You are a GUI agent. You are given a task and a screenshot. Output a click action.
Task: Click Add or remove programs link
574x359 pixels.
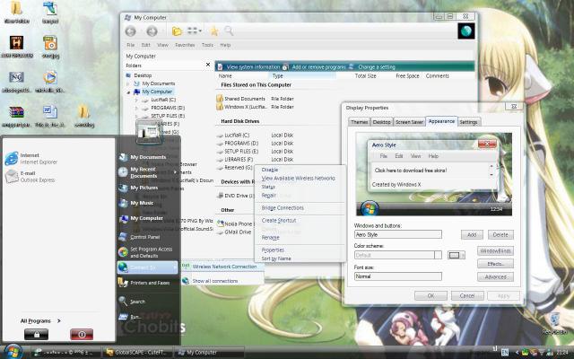318,67
